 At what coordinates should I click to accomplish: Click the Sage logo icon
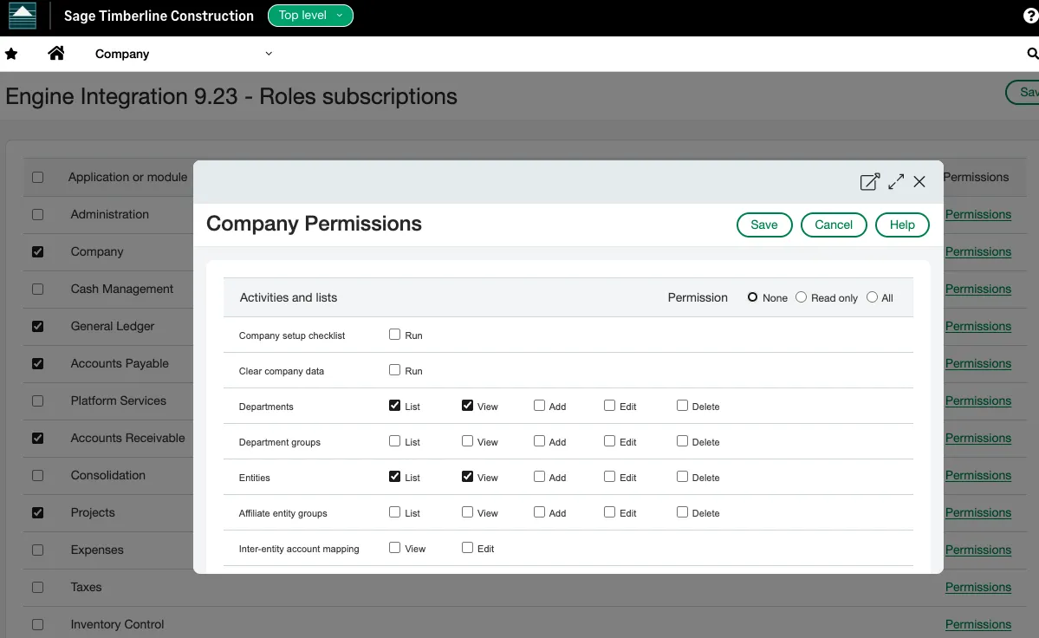[x=23, y=16]
